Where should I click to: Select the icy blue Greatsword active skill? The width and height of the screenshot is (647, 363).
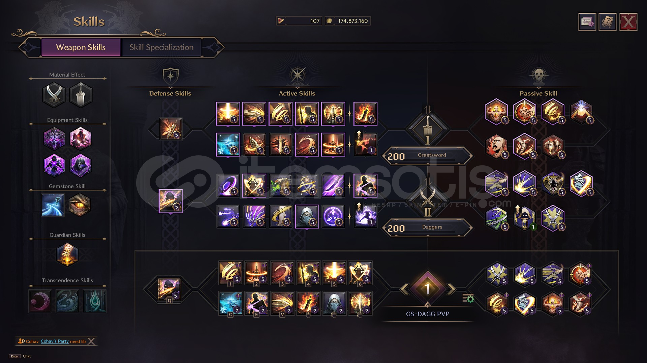[228, 145]
